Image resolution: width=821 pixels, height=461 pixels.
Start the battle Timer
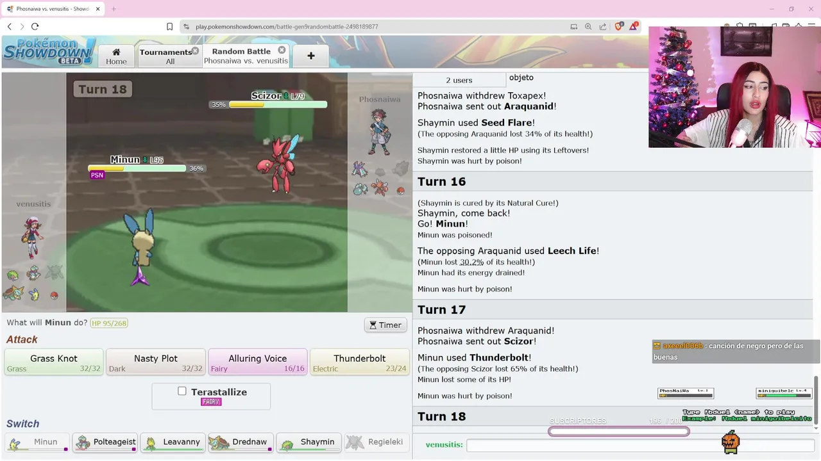385,325
